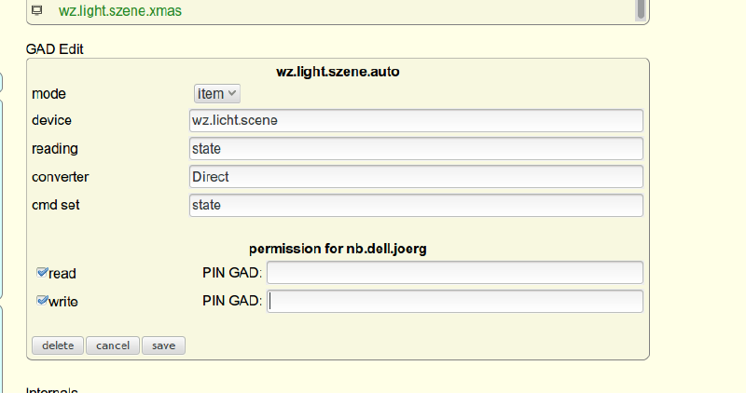Click the list scrollbar at top right
This screenshot has width=746, height=393.
click(x=640, y=9)
